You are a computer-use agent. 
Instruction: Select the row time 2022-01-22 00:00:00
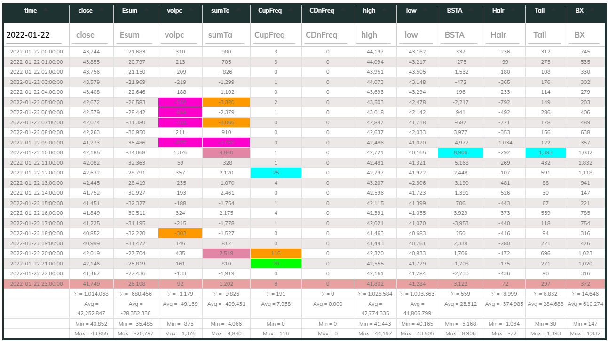pyautogui.click(x=36, y=52)
